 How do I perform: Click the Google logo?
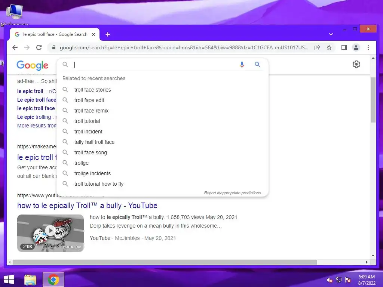coord(32,65)
